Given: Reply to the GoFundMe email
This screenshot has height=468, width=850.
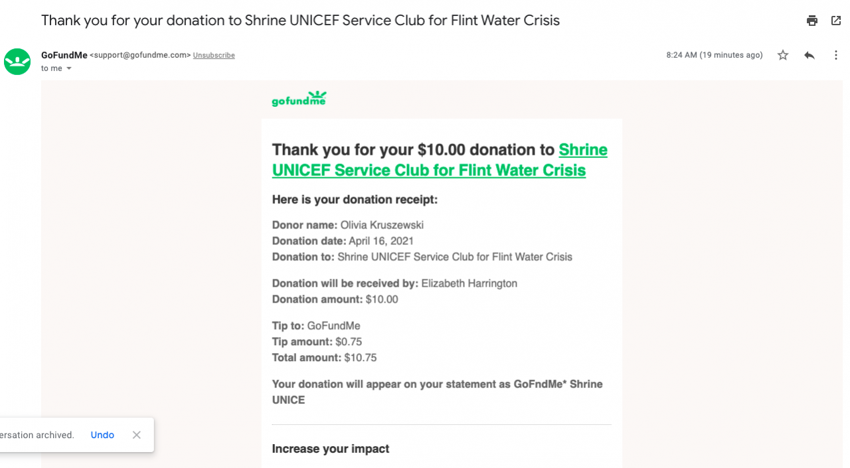Looking at the screenshot, I should pyautogui.click(x=809, y=55).
